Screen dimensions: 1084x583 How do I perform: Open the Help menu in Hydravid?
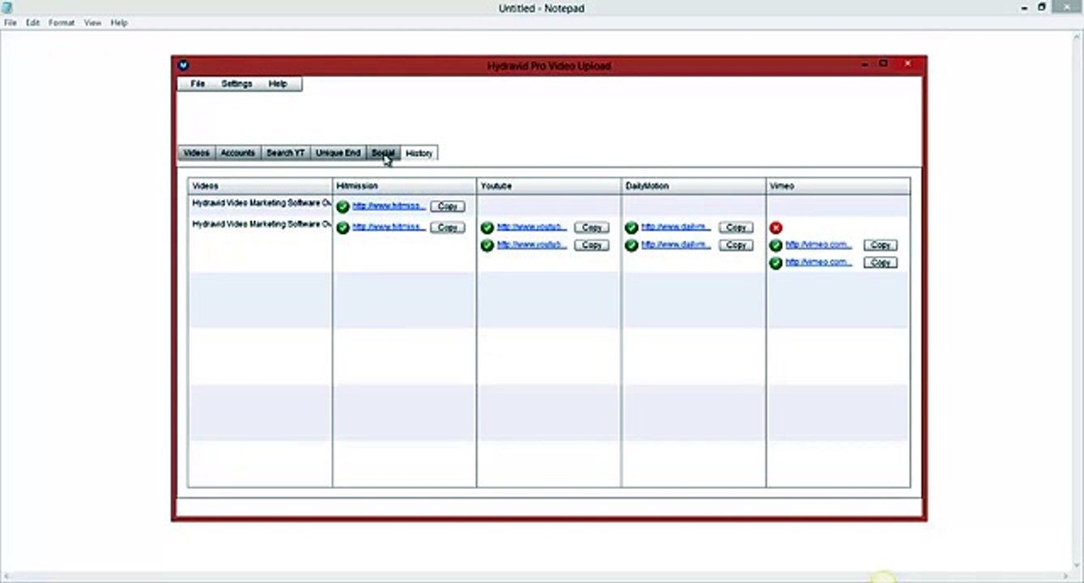click(x=278, y=83)
